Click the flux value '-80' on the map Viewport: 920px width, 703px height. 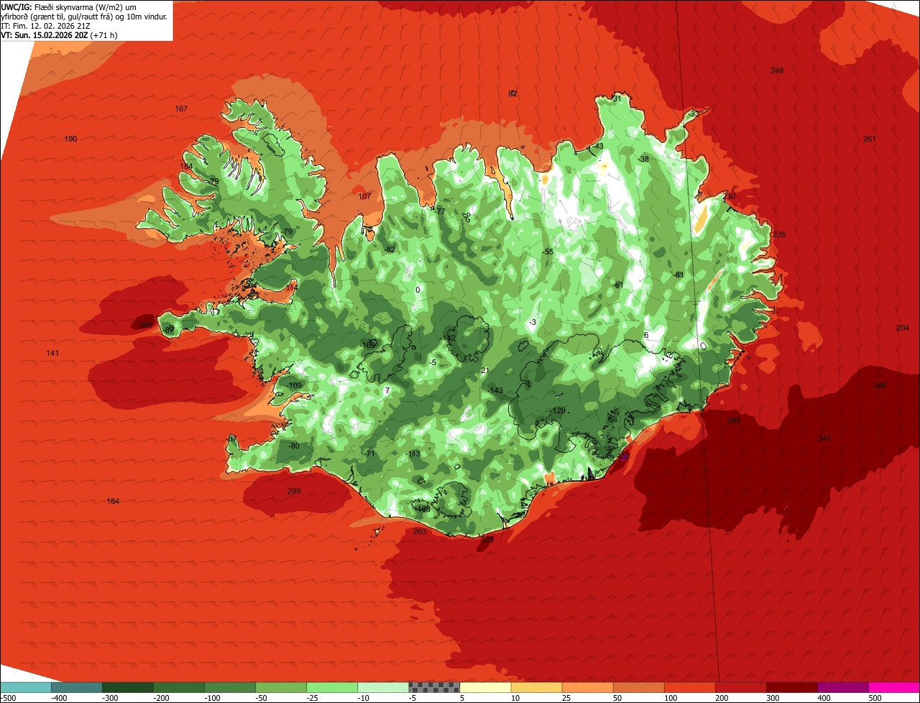click(x=293, y=446)
